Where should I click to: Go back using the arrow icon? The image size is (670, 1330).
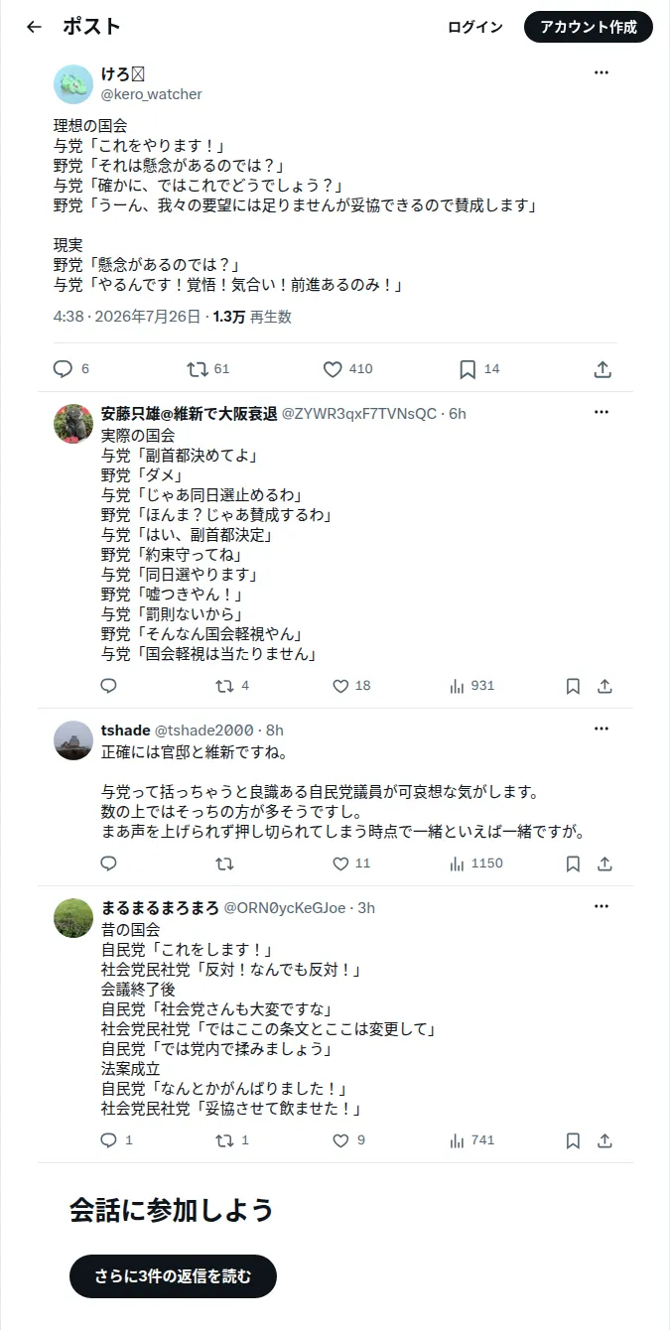[34, 27]
